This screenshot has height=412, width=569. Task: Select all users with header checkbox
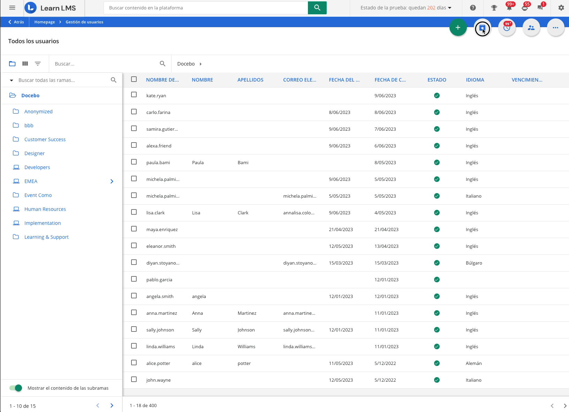134,79
